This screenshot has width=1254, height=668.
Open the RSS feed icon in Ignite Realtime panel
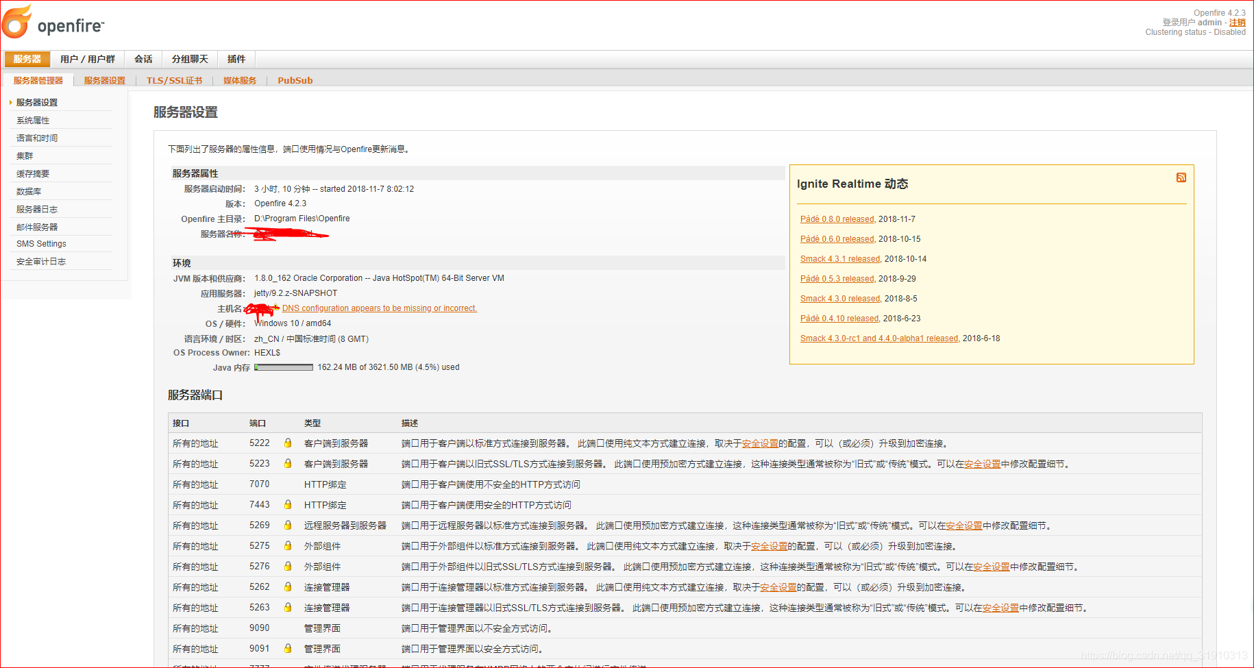[x=1181, y=177]
